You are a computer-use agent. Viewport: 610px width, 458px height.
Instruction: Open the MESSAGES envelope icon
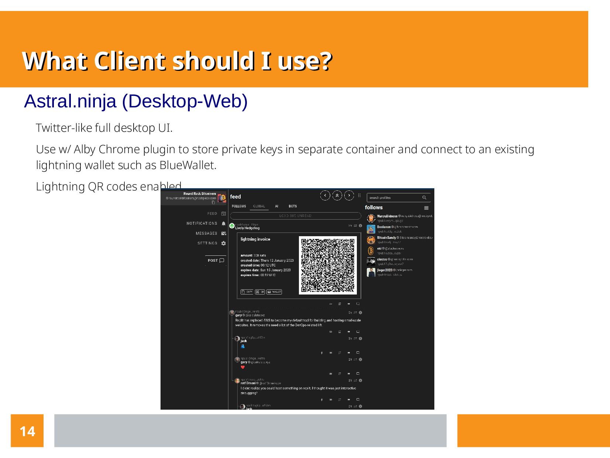tap(224, 234)
